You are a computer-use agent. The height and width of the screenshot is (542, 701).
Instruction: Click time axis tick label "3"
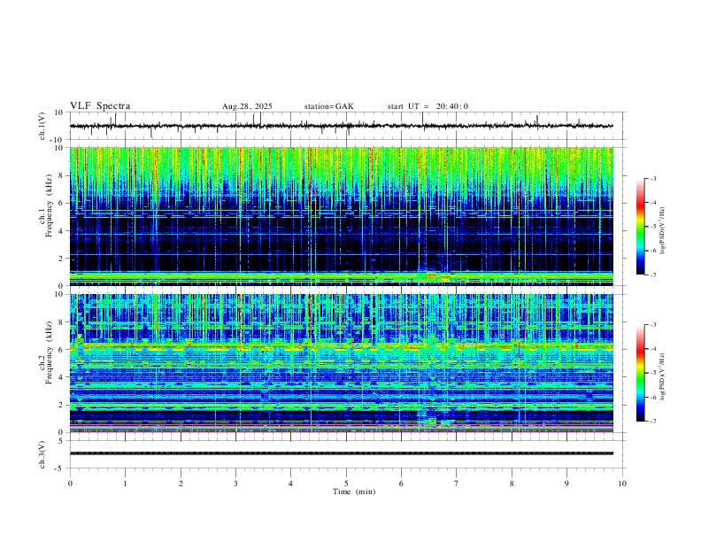[x=235, y=484]
